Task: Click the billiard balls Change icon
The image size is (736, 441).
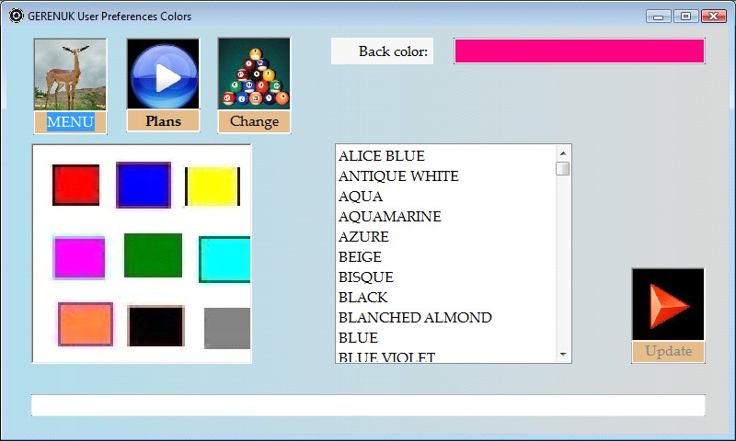Action: click(254, 74)
